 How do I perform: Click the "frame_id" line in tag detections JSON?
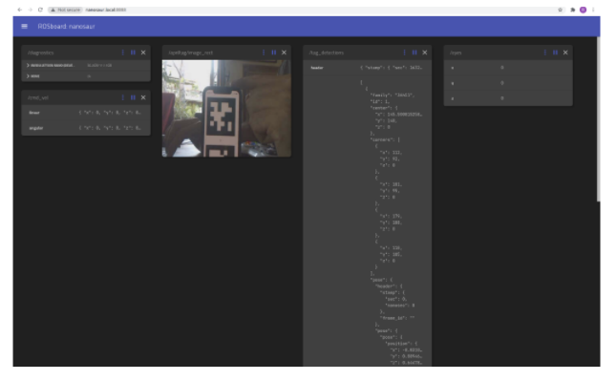[x=396, y=318]
